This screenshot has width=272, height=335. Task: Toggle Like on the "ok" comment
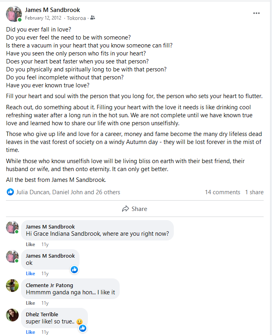tap(30, 274)
